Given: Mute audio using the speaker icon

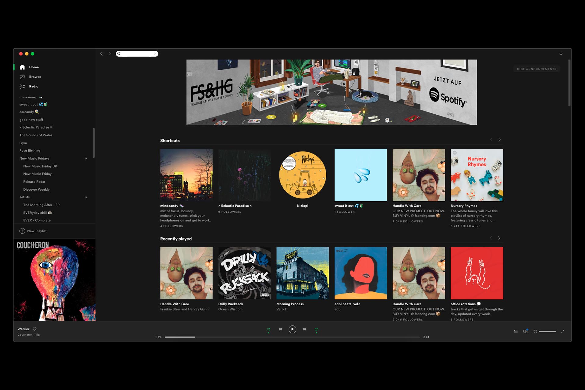Looking at the screenshot, I should 535,331.
